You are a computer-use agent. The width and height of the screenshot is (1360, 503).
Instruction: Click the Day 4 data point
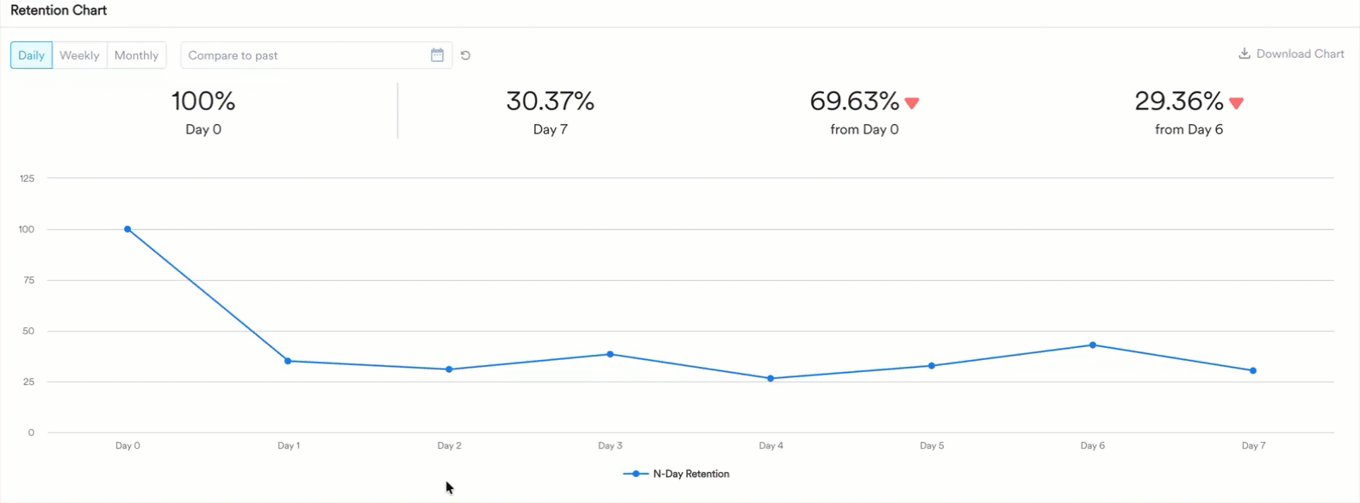[770, 378]
